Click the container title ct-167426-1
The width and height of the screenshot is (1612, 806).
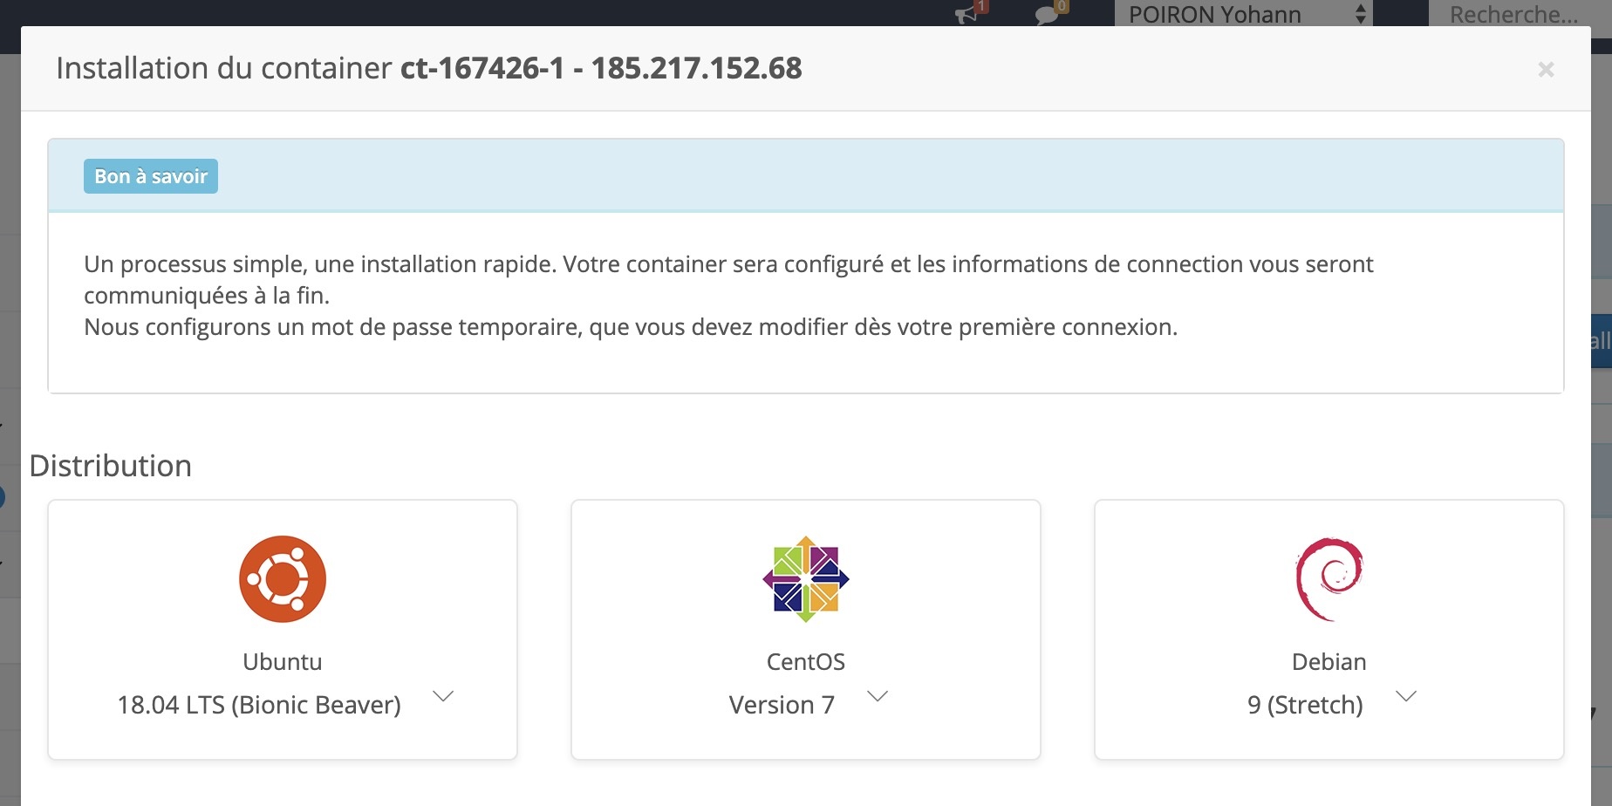[x=482, y=68]
